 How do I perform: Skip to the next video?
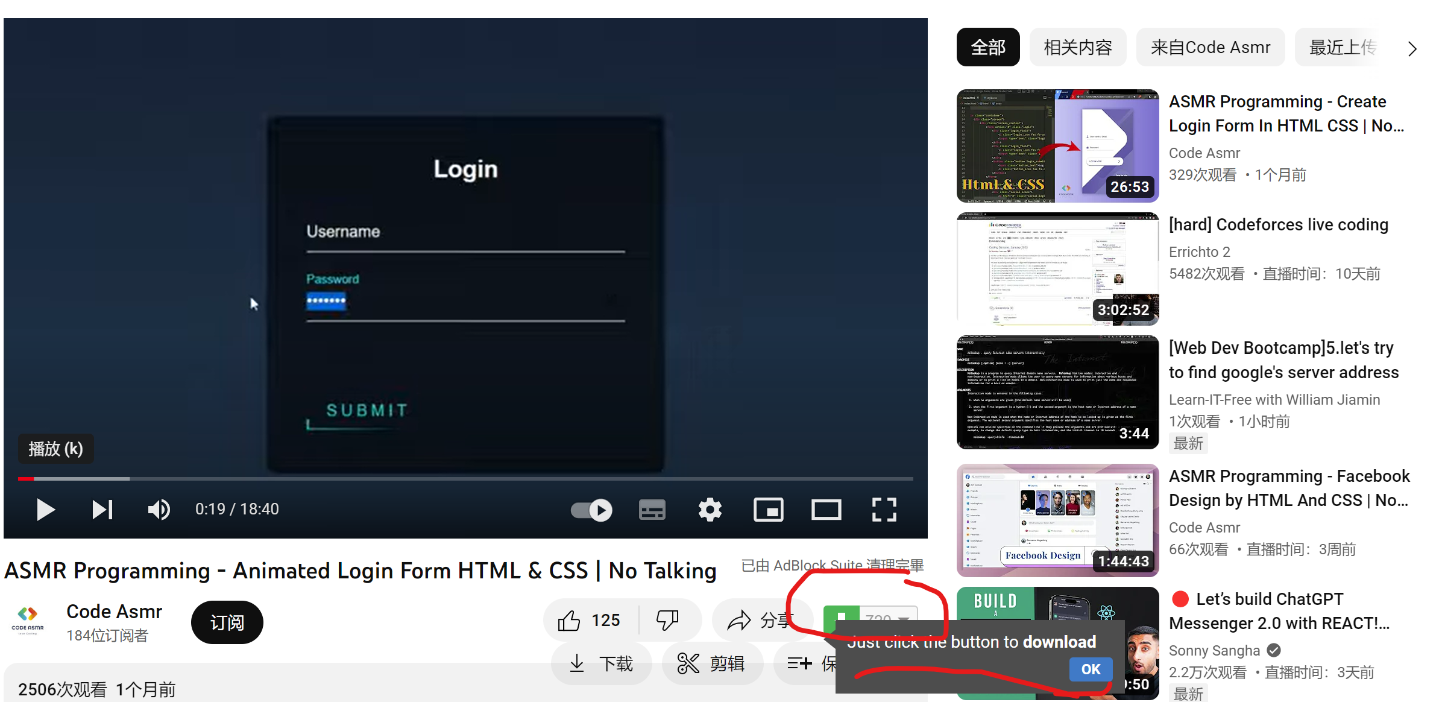102,510
